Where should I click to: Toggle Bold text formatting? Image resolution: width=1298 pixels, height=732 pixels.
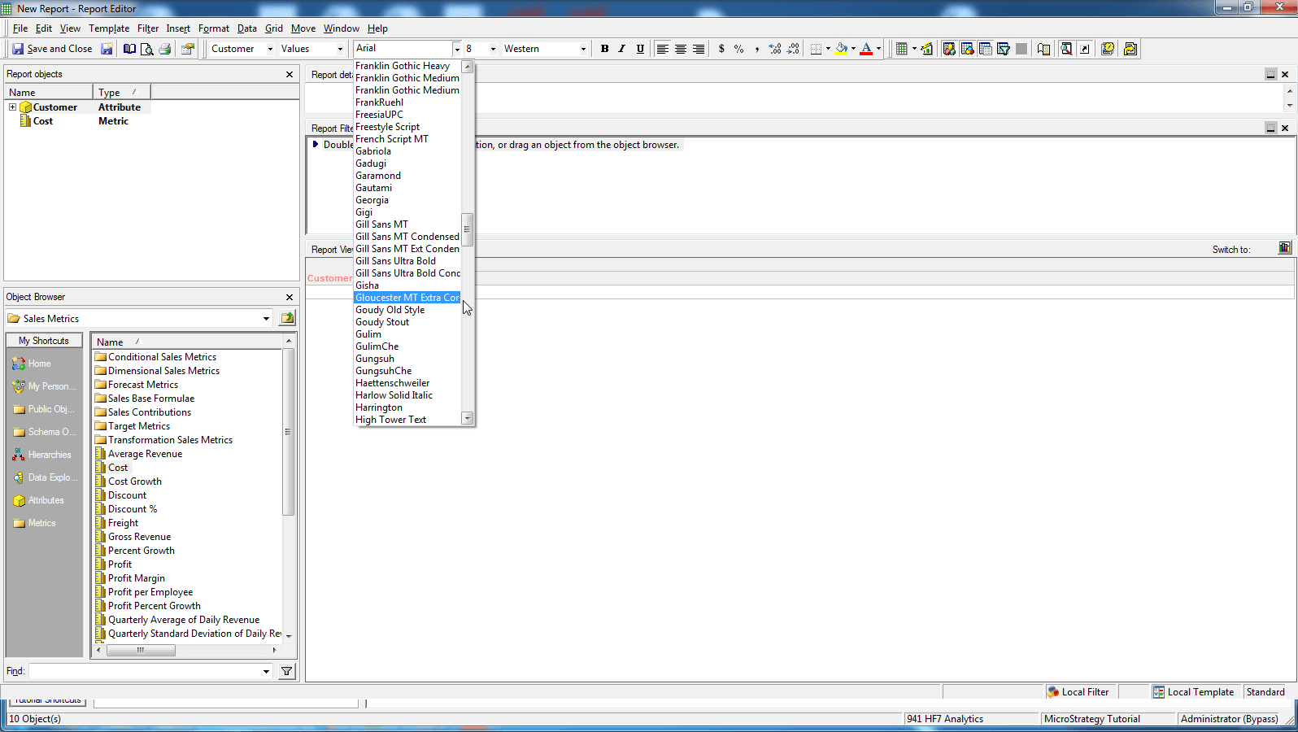tap(604, 49)
